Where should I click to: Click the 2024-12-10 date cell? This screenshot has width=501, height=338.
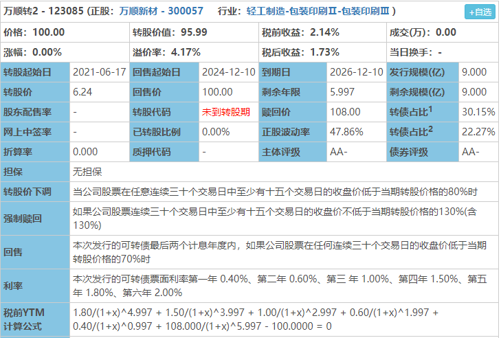pyautogui.click(x=228, y=72)
